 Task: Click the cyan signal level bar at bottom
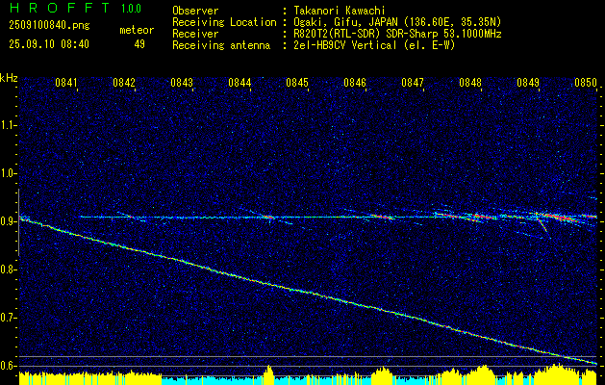(214, 380)
